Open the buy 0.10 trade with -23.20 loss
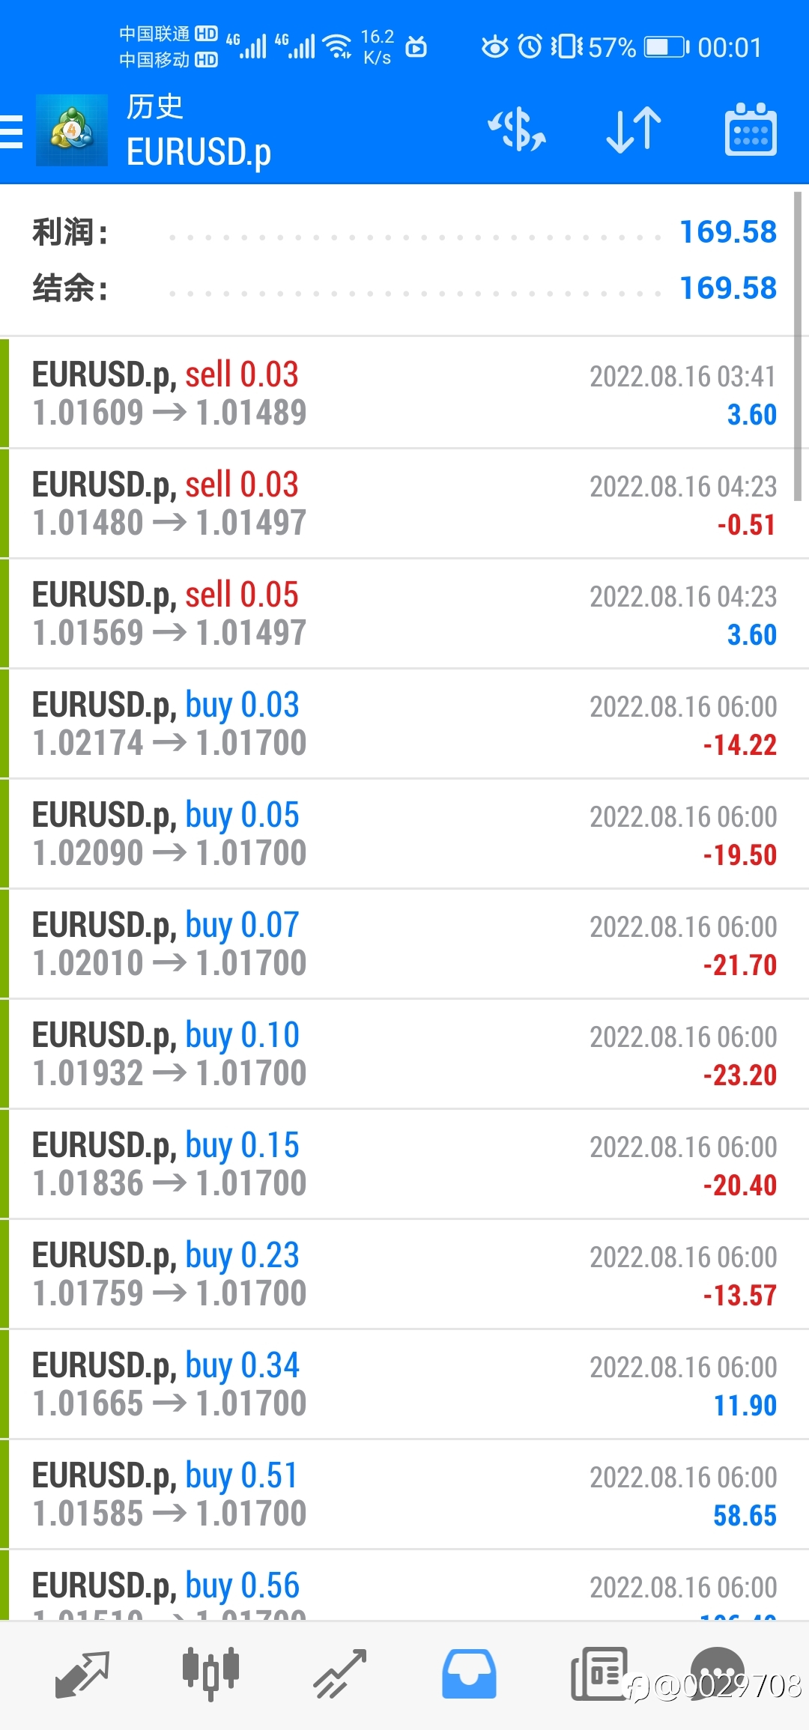This screenshot has width=809, height=1730. 404,1054
